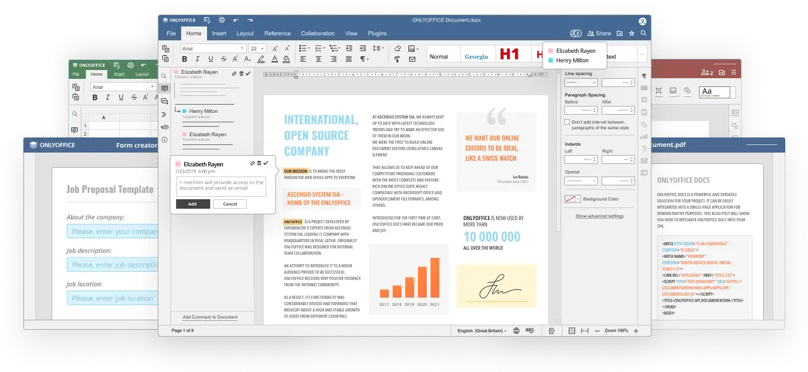Resolve the comment in Elizabeth Rayen popup
808x372 pixels.
pyautogui.click(x=266, y=163)
